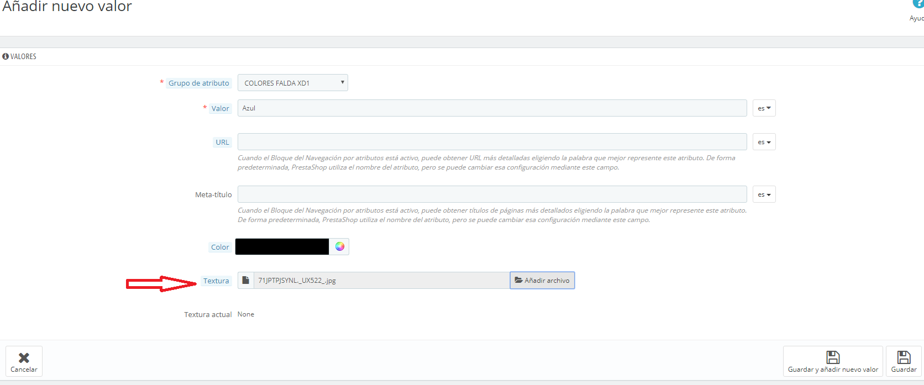Click the black Color swatch field
924x385 pixels.
pyautogui.click(x=282, y=246)
